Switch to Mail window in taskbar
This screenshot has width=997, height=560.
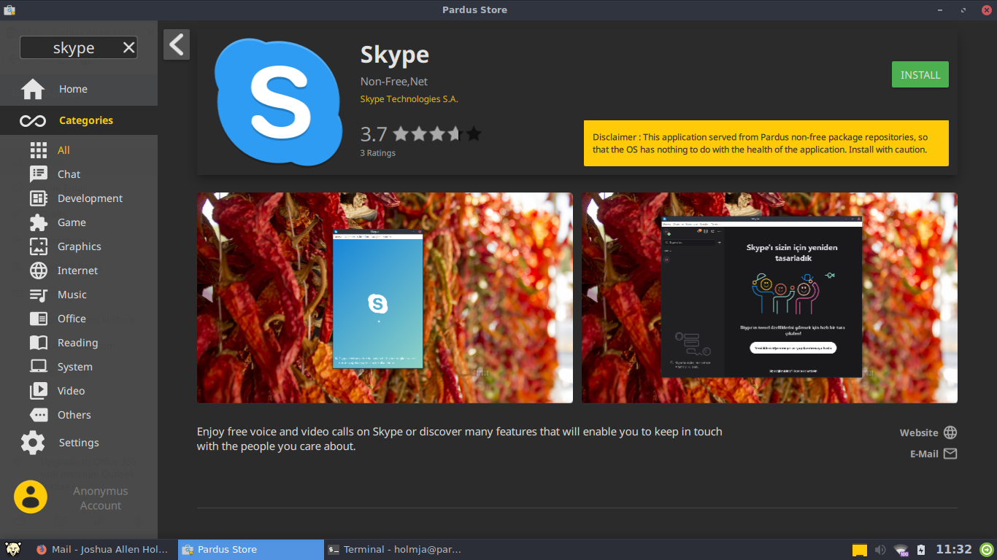(102, 550)
